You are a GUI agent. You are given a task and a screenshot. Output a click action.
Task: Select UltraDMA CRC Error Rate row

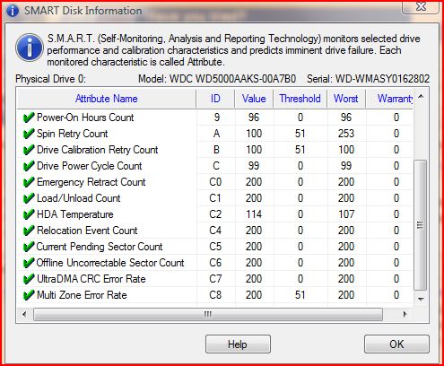tap(215, 279)
